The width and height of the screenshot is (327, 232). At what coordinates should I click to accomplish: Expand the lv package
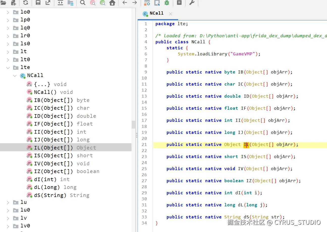[8, 218]
